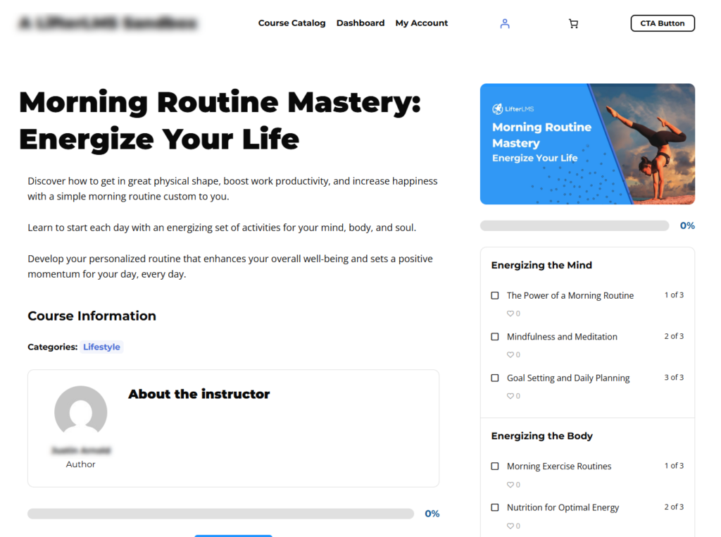Image resolution: width=721 pixels, height=537 pixels.
Task: Open Nutrition for Optimal Energy lesson
Action: pyautogui.click(x=563, y=507)
